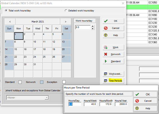
Task: Select March 17 in calendar
Action: pyautogui.click(x=38, y=51)
